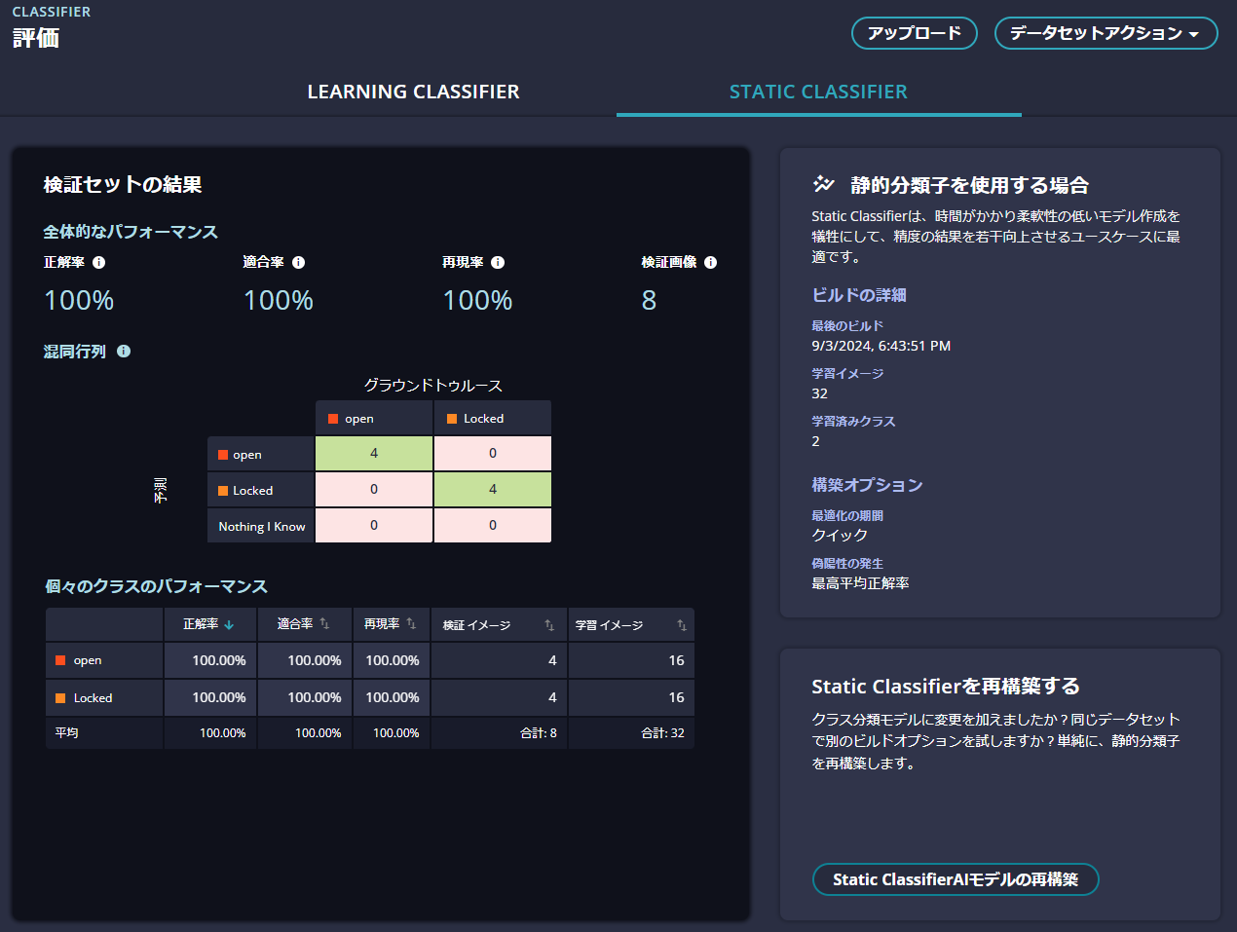Click Static ClassifierAIモデルの再構築 button
Screen dimensions: 1237x932
(956, 878)
